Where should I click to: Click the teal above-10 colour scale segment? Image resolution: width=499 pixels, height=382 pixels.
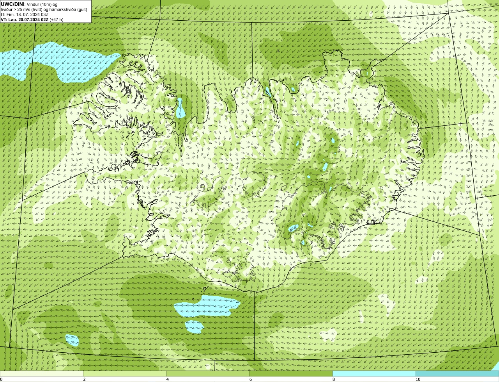click(x=457, y=374)
